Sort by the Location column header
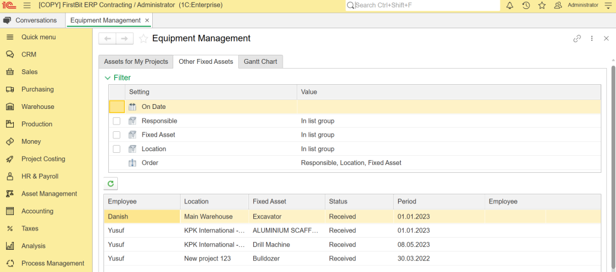The width and height of the screenshot is (616, 272). tap(214, 202)
